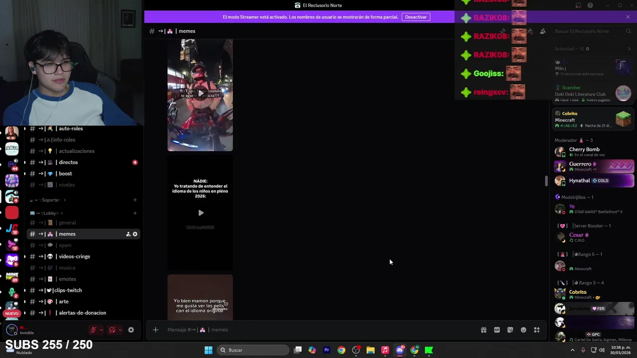Open Apple Music from taskbar

385,350
